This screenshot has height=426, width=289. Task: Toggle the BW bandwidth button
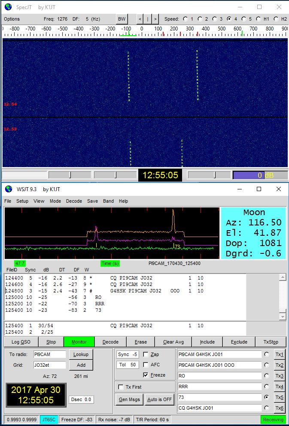click(122, 19)
